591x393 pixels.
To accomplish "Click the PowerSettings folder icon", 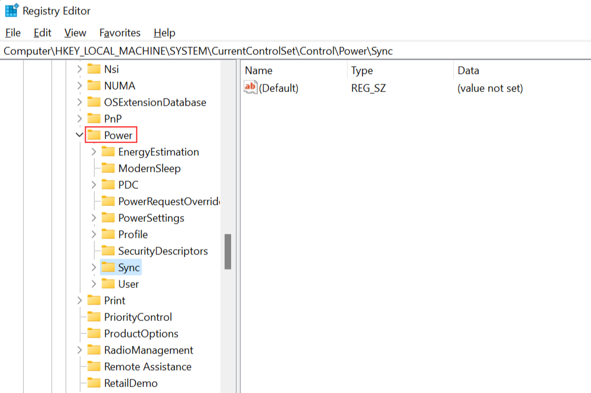I will click(x=108, y=218).
